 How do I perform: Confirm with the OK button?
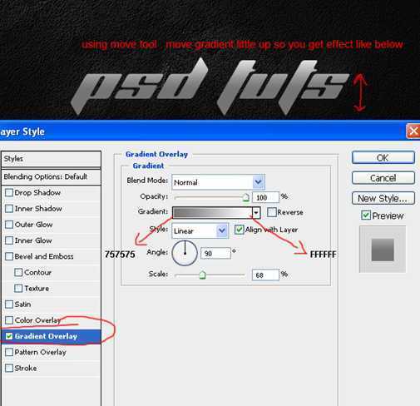coord(383,157)
